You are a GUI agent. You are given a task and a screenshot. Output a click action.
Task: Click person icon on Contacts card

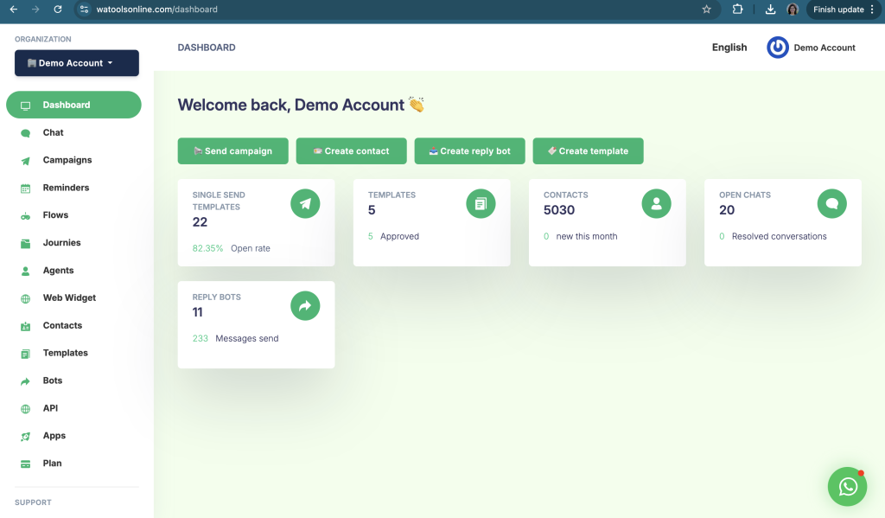point(657,204)
